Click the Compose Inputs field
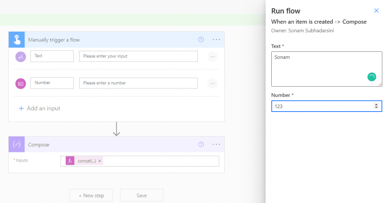Viewport: 388px width, 203px height. pos(140,161)
